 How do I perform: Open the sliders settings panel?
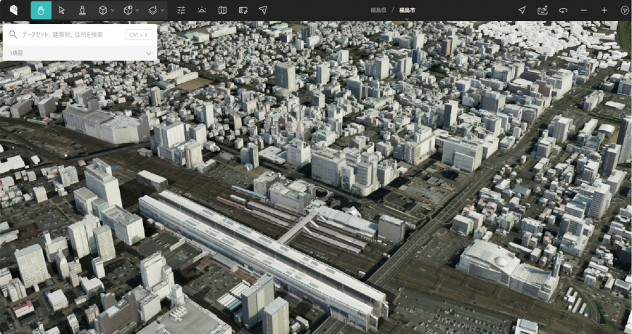182,10
